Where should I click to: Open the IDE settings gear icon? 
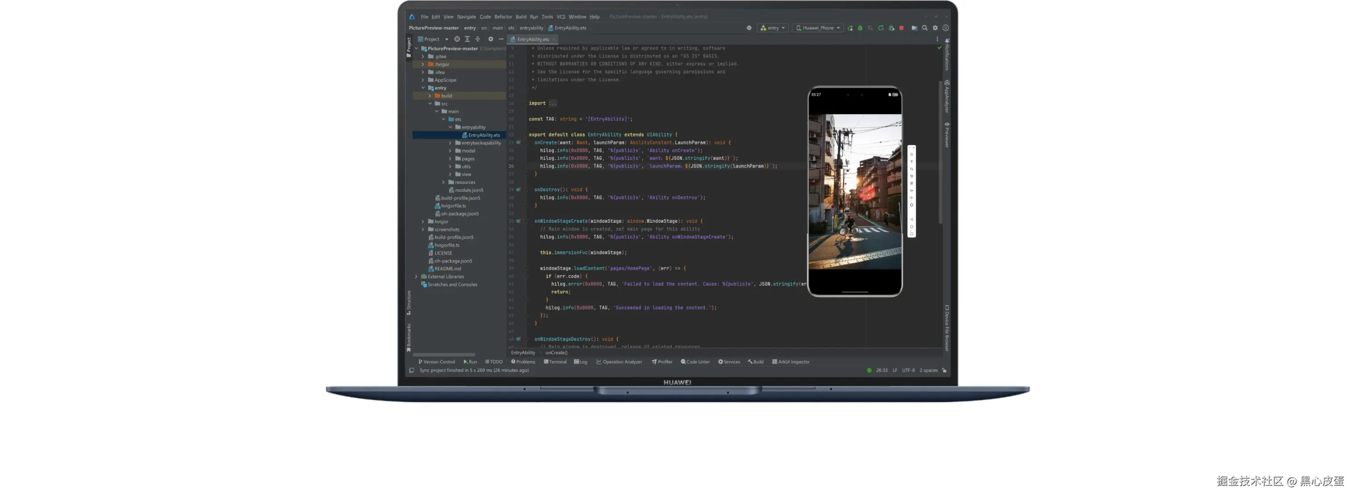(936, 28)
